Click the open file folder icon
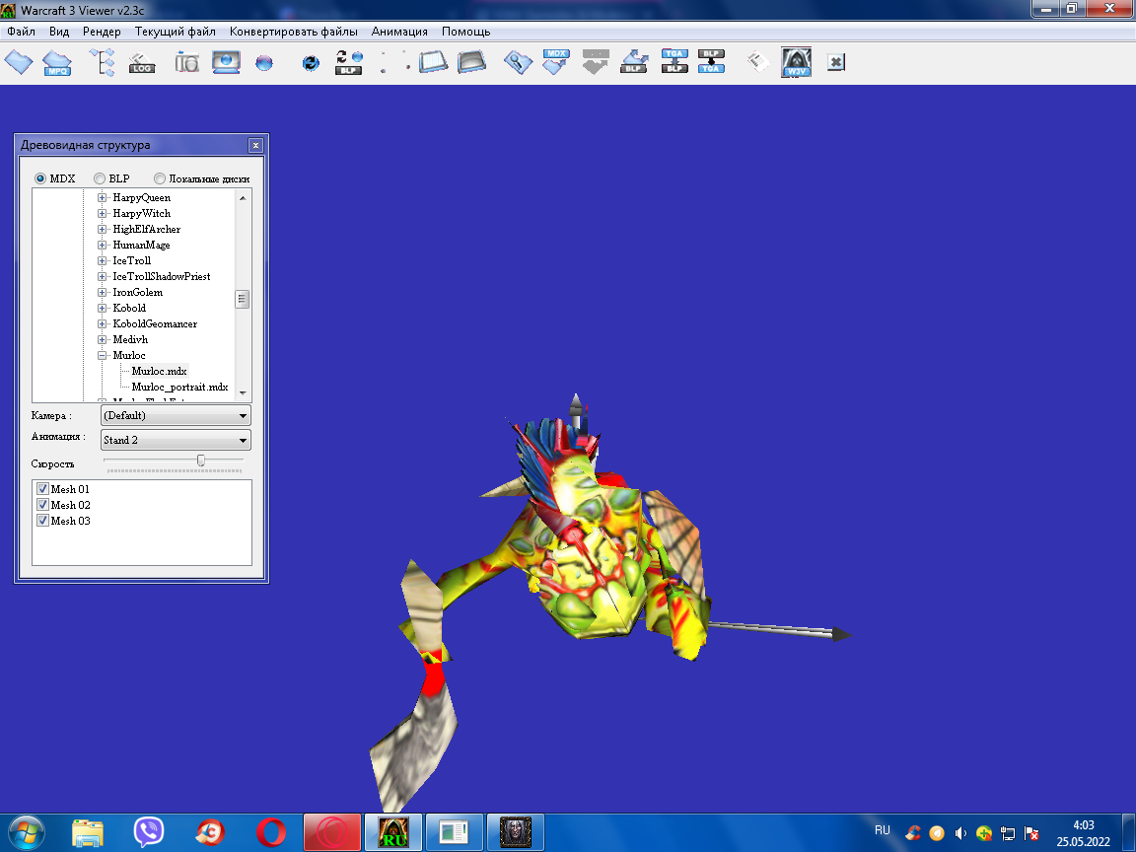 (x=19, y=62)
